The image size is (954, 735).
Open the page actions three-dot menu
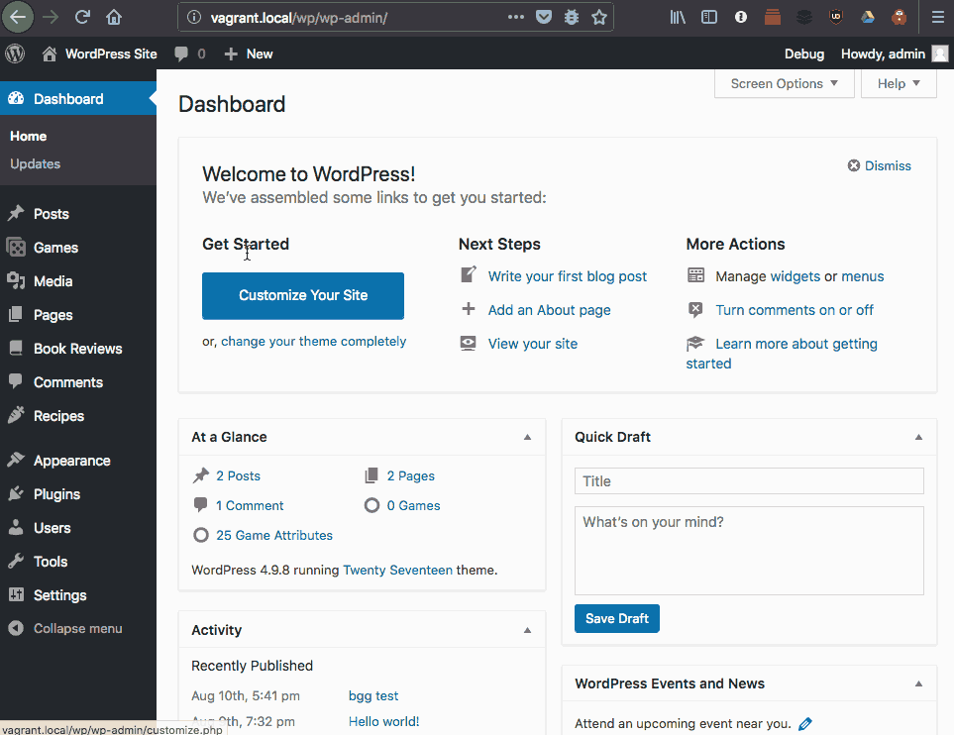(516, 17)
